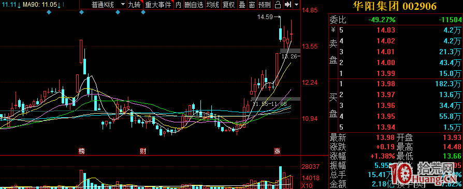Click the 委比 label

coord(338,20)
